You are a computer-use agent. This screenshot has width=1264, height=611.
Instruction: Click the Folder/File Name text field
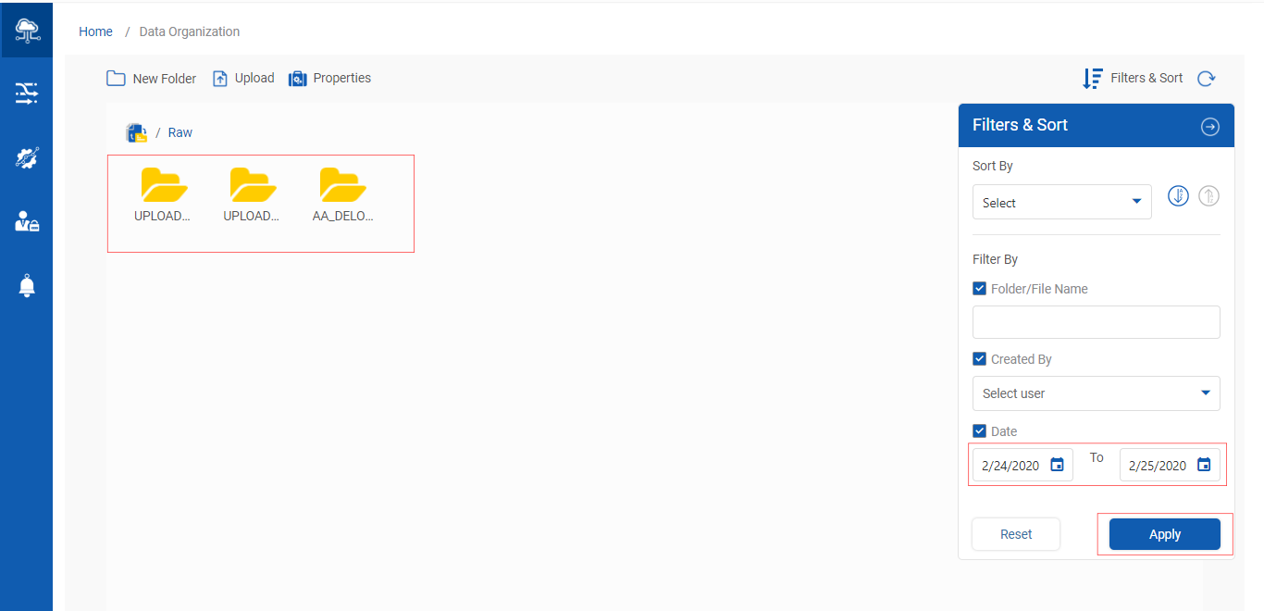(x=1097, y=322)
